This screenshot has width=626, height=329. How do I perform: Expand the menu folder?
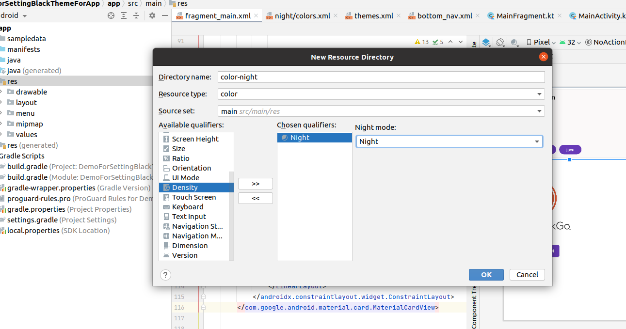[1, 113]
